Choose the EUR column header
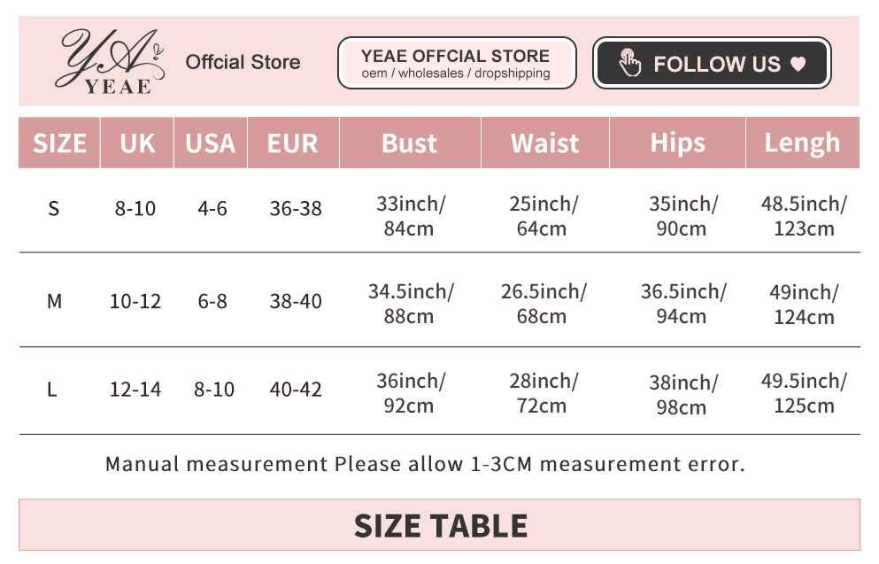This screenshot has width=879, height=564. [x=293, y=143]
